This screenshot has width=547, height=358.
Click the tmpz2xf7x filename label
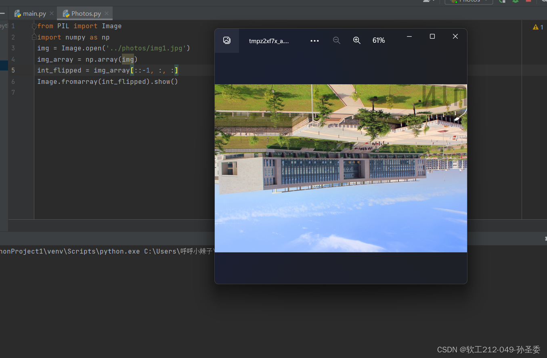pyautogui.click(x=269, y=40)
